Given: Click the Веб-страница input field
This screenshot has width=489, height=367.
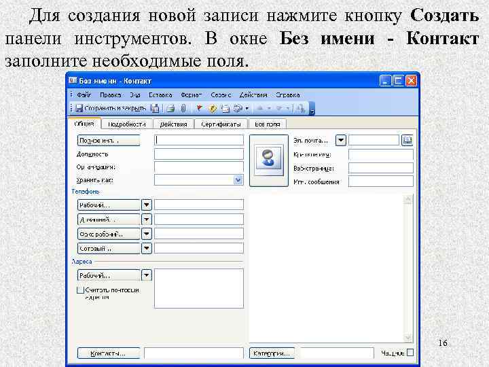Looking at the screenshot, I should pyautogui.click(x=381, y=168).
